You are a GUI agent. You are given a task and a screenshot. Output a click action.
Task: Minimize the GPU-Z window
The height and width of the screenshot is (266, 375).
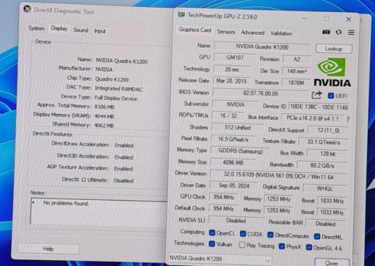tap(304, 18)
